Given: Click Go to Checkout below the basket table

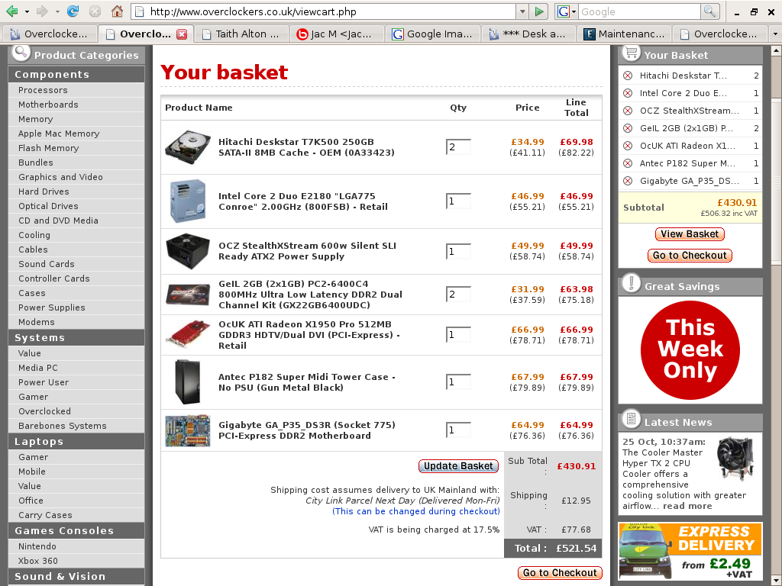Looking at the screenshot, I should 560,573.
